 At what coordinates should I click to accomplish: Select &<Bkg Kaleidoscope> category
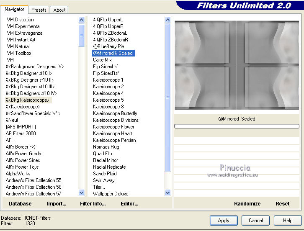[28, 100]
